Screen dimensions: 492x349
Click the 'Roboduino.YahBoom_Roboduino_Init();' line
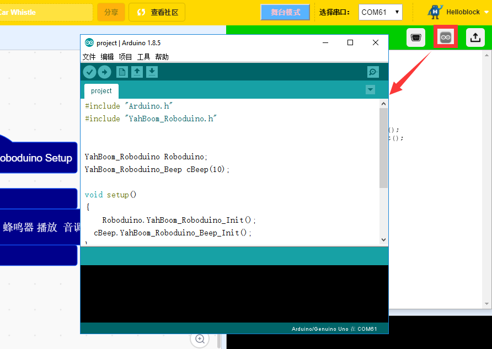[179, 220]
